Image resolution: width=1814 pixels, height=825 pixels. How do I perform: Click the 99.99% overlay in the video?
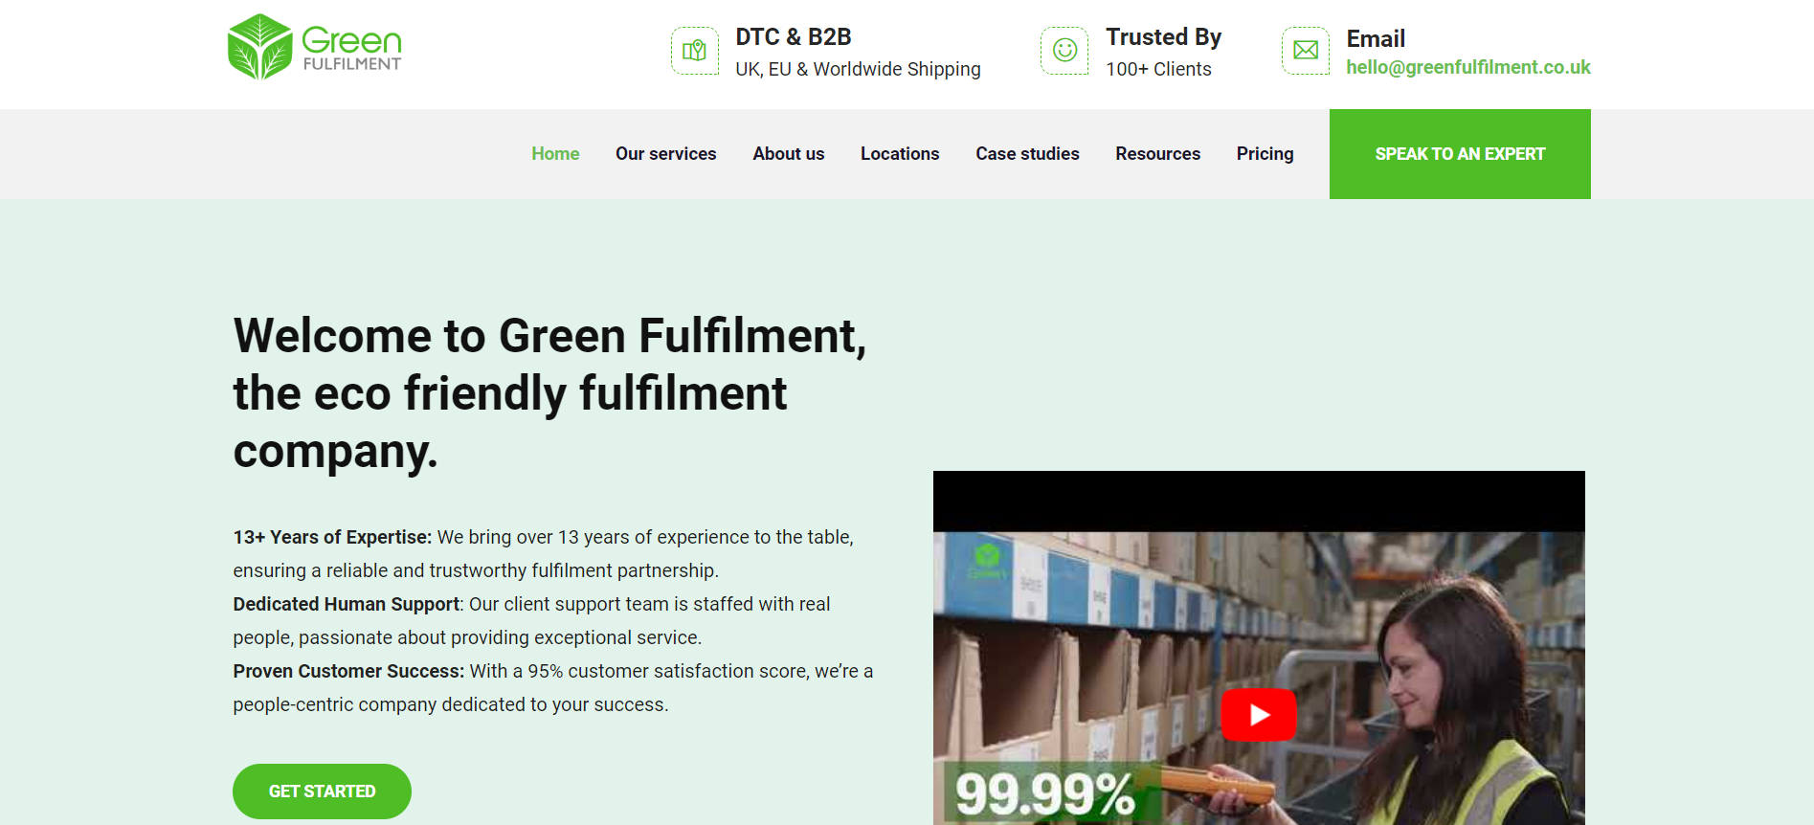1045,793
